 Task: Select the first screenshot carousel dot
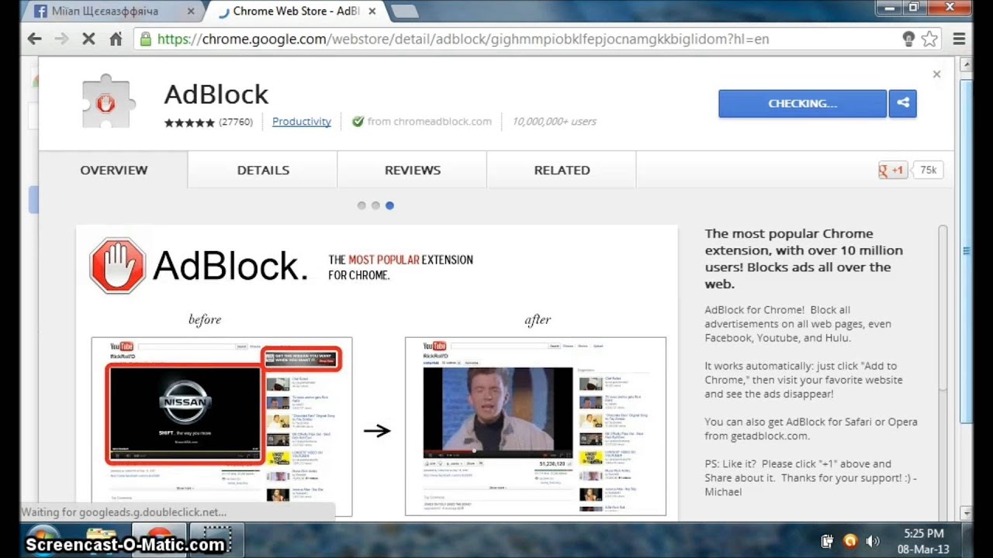(x=362, y=205)
